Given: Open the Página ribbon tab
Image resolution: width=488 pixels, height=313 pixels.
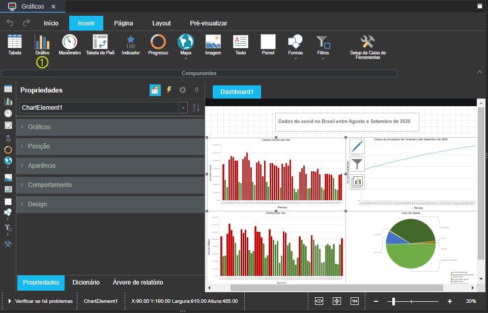Looking at the screenshot, I should click(x=124, y=23).
